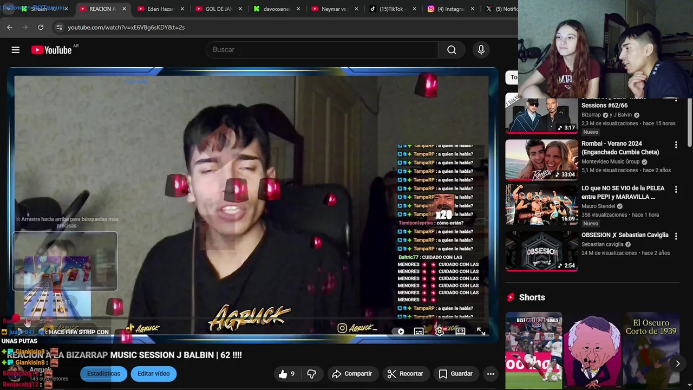693x390 pixels.
Task: Click the Recortar clip button
Action: coord(406,374)
